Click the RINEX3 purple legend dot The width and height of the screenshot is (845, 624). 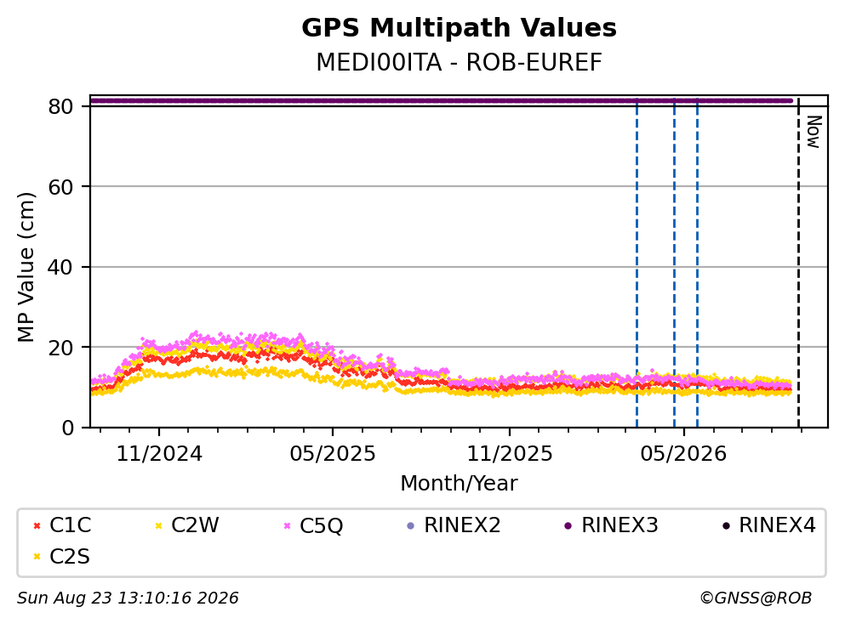568,526
